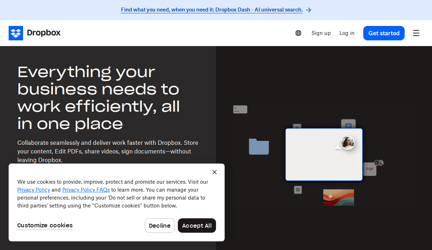Click the small green spreadsheet icon
Screen dimensions: 432x250
coord(298,190)
